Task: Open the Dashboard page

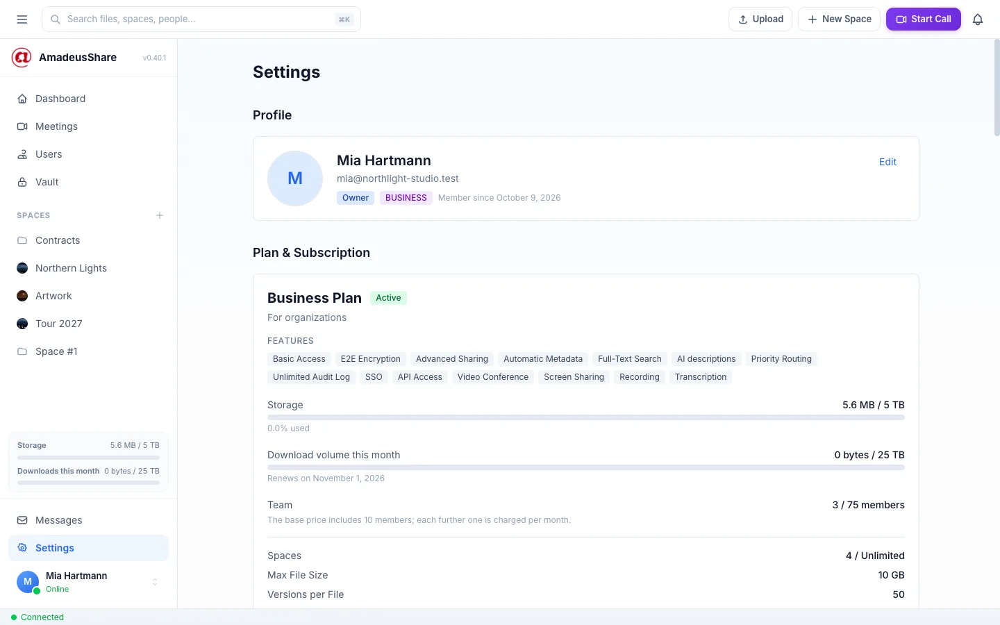Action: 88,99
